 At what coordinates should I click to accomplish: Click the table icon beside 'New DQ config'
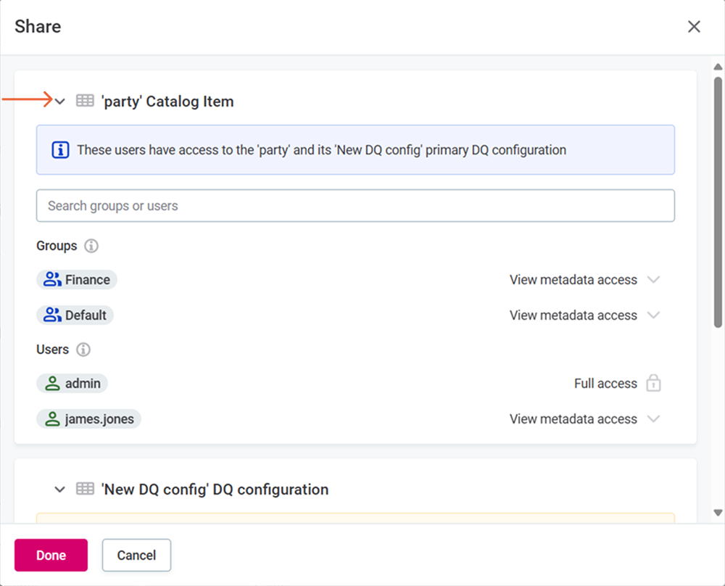click(x=86, y=489)
